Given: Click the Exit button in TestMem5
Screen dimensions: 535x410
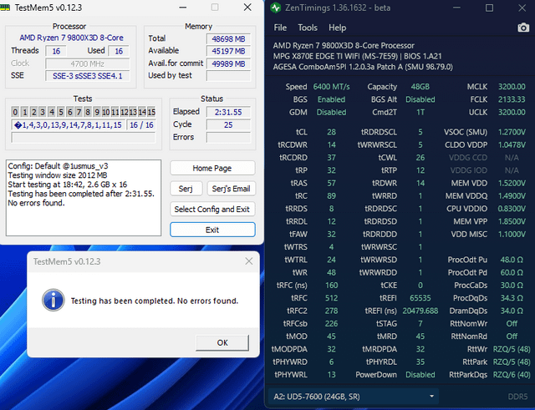Looking at the screenshot, I should tap(212, 230).
